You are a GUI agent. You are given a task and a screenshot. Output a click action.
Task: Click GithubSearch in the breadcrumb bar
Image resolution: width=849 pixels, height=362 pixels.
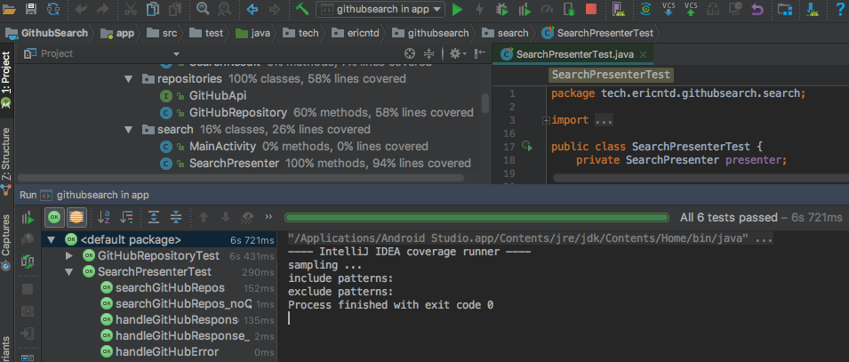[46, 33]
